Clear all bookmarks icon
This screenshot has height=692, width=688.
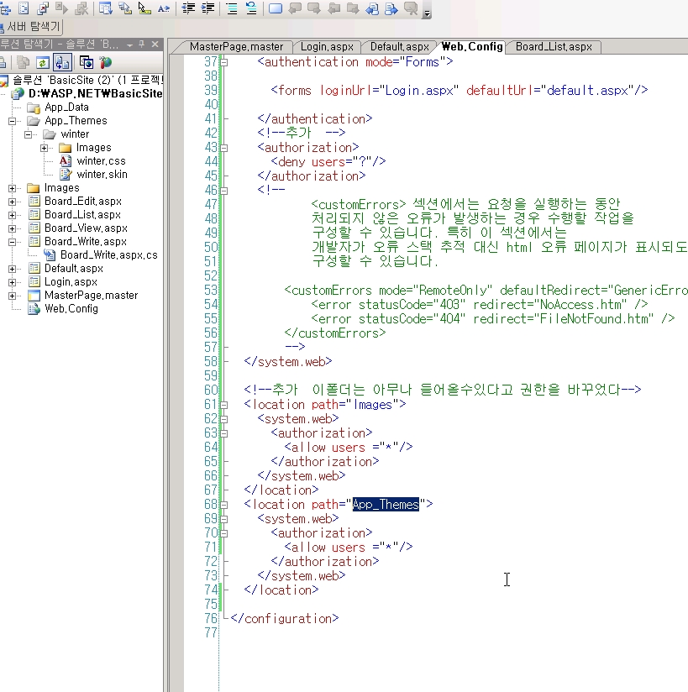click(x=411, y=8)
